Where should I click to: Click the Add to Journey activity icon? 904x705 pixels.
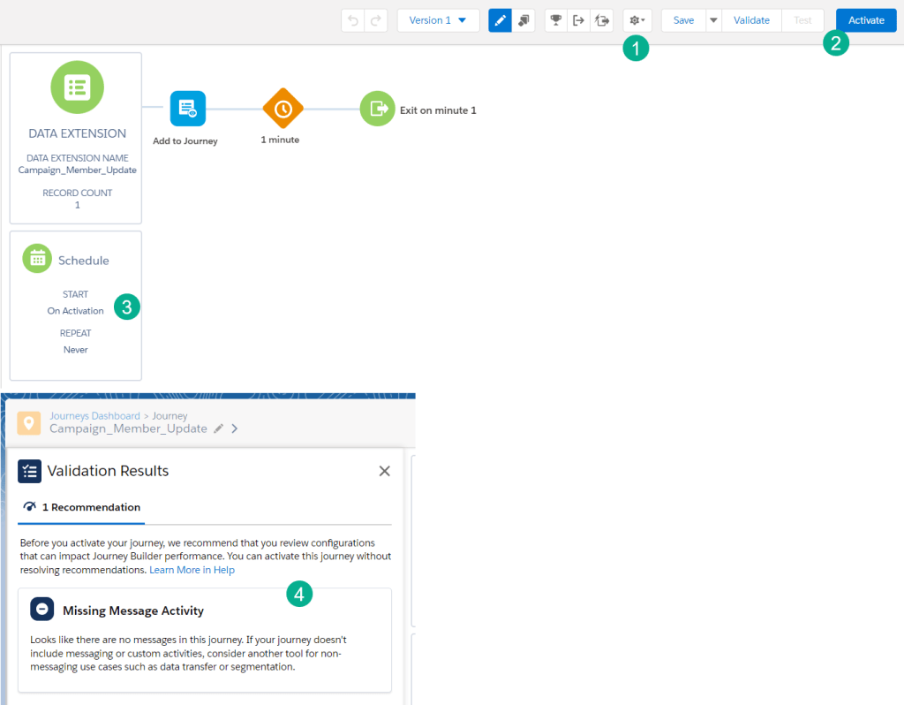[x=187, y=109]
